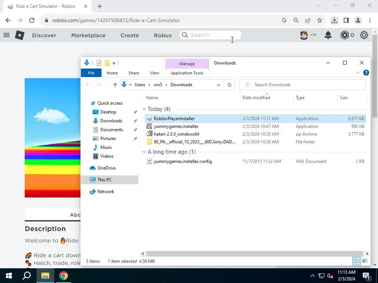Open Customize Quick Access Toolbar dropdown
The height and width of the screenshot is (283, 378).
click(114, 63)
